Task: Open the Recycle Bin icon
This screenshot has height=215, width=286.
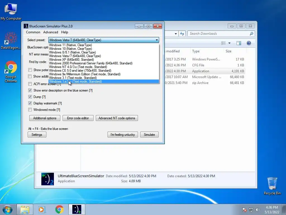Action: pyautogui.click(x=272, y=186)
